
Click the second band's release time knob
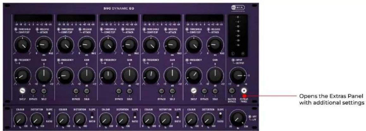87,45
